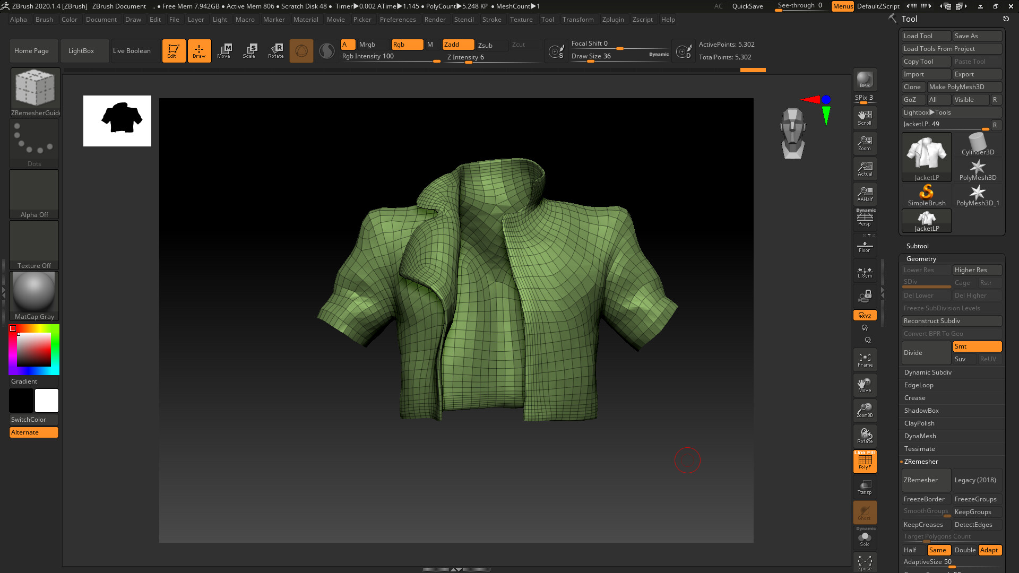Adjust the Rgb Intensity slider

(391, 57)
